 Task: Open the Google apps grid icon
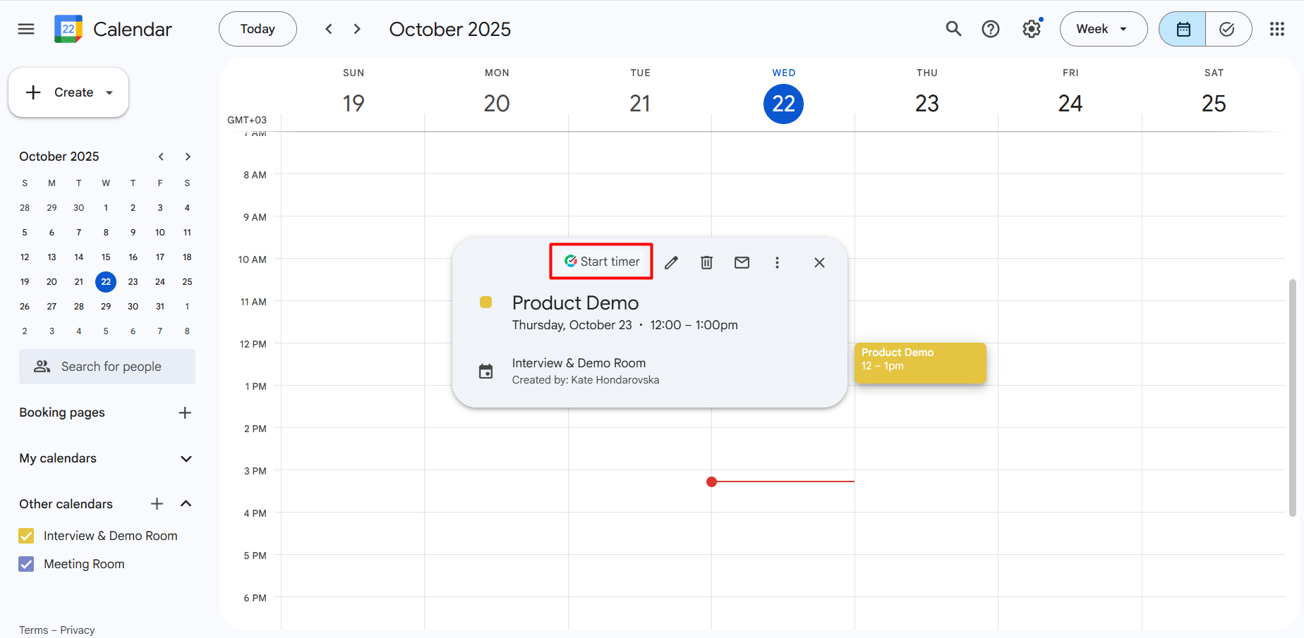[x=1277, y=29]
